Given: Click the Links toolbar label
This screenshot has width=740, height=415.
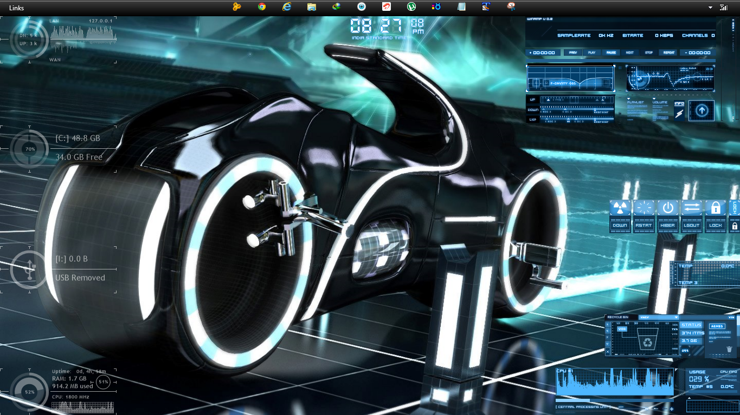Looking at the screenshot, I should [16, 8].
